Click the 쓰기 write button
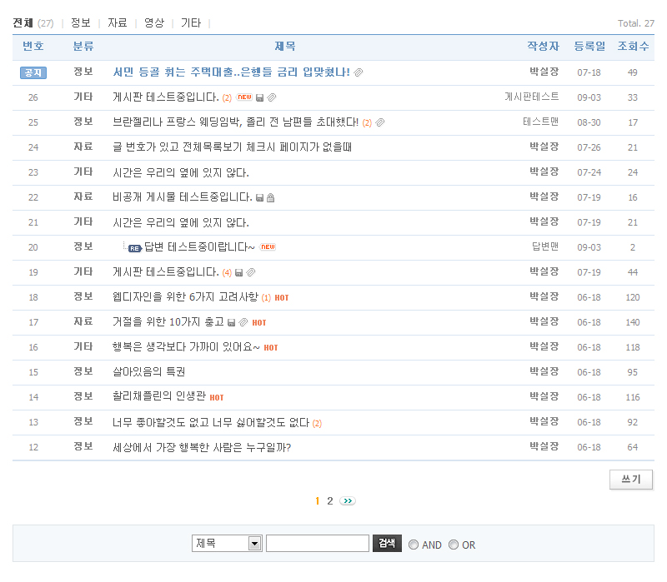 click(631, 480)
